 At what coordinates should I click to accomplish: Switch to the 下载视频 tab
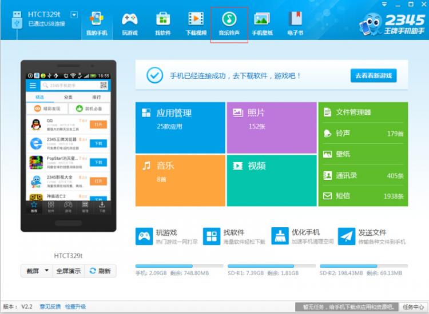(196, 24)
